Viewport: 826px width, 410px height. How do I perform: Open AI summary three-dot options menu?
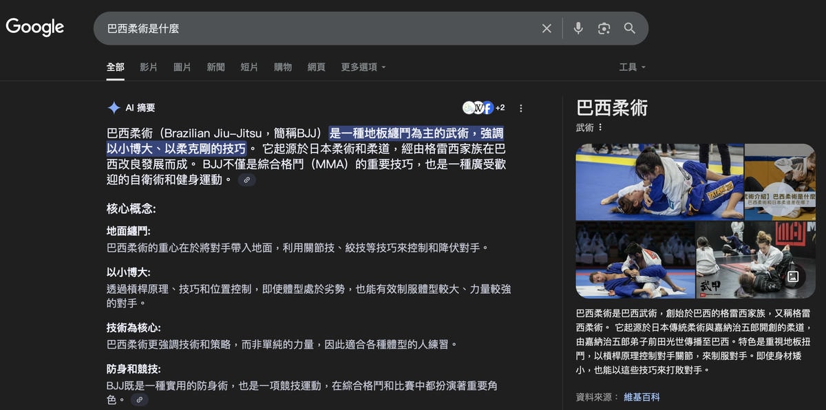point(521,108)
